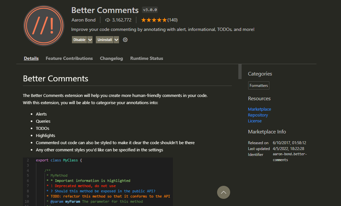Open the Disable button dropdown arrow
This screenshot has width=341, height=206.
point(90,39)
